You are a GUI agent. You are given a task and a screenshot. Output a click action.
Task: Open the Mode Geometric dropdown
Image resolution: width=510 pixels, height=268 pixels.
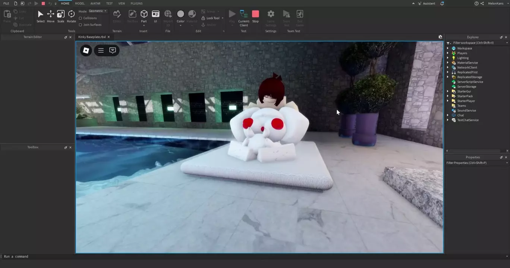[x=98, y=11]
